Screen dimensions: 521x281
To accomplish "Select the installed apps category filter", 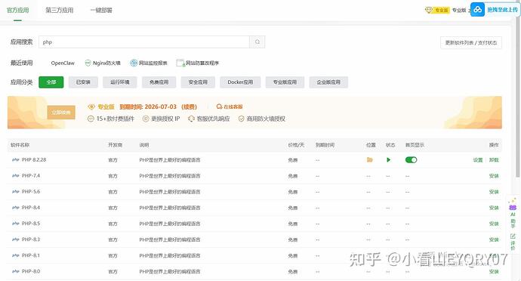I will pyautogui.click(x=83, y=82).
